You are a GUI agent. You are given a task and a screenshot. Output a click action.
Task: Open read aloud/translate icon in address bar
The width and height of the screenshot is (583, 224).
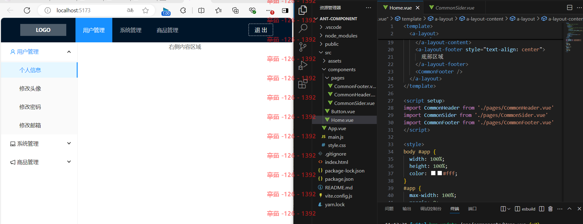click(x=130, y=10)
